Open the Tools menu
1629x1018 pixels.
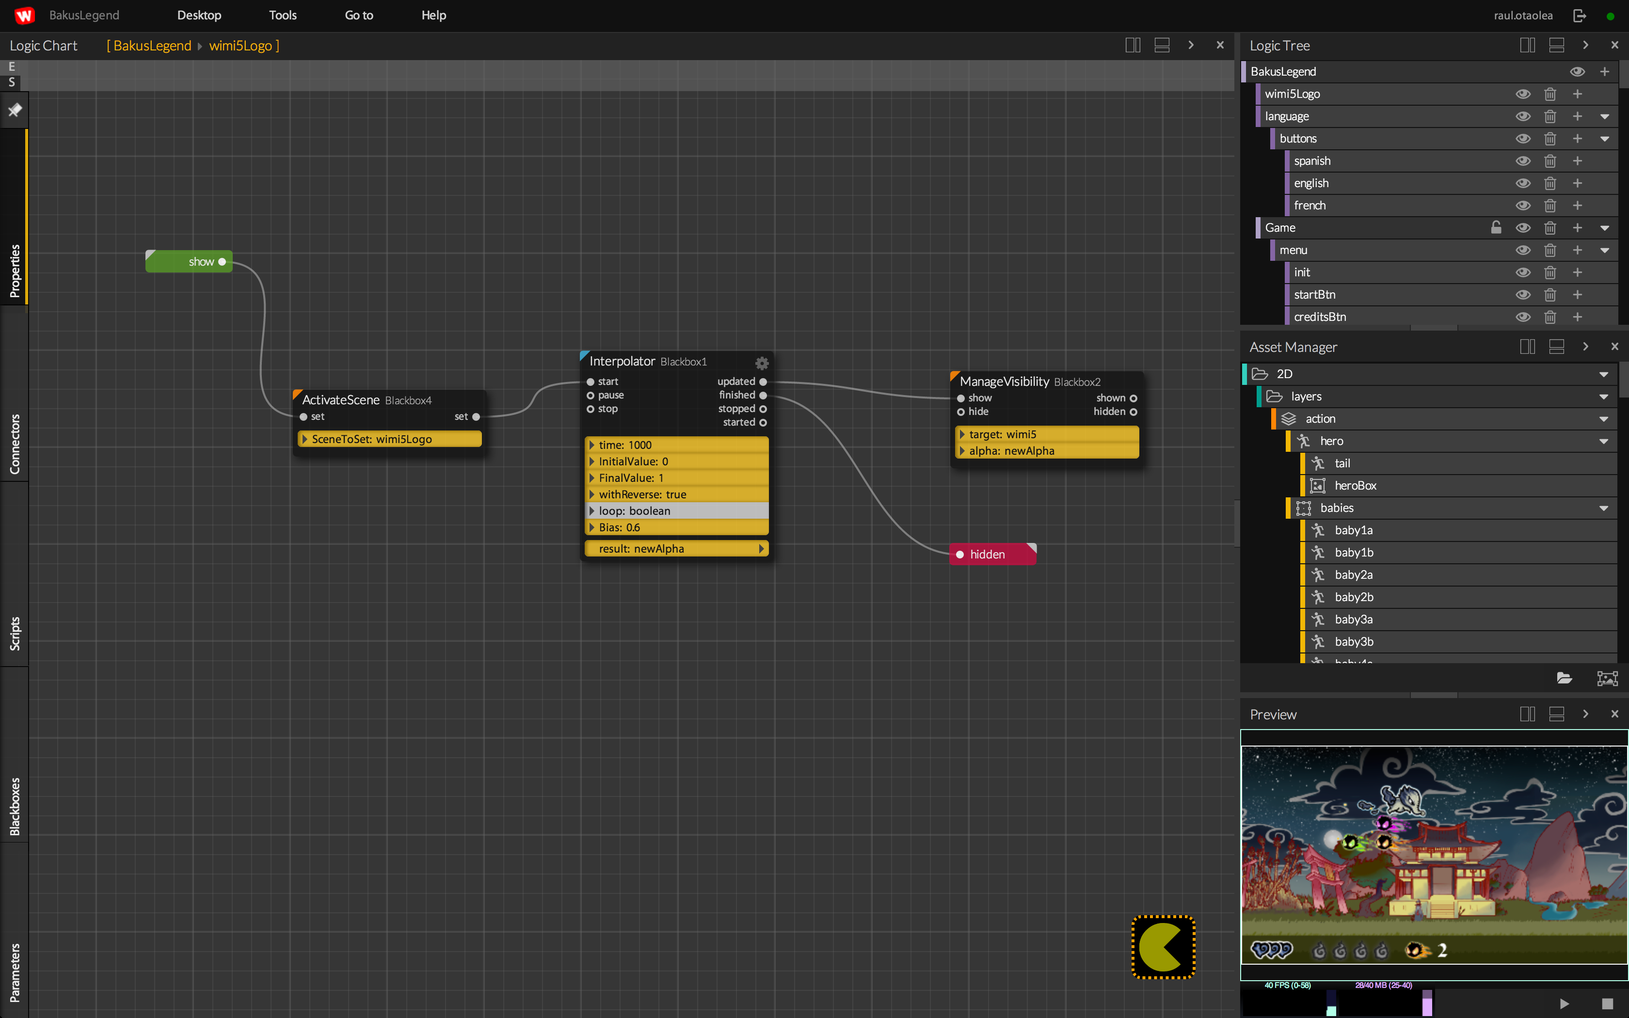tap(282, 16)
